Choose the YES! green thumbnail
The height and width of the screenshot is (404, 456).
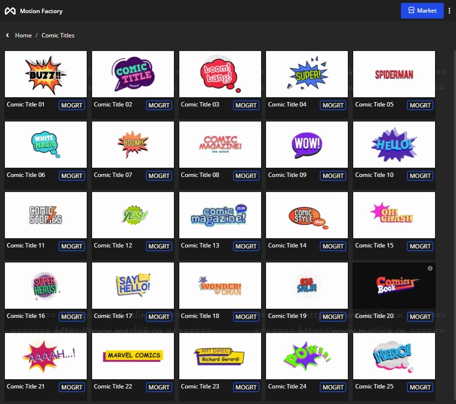133,215
